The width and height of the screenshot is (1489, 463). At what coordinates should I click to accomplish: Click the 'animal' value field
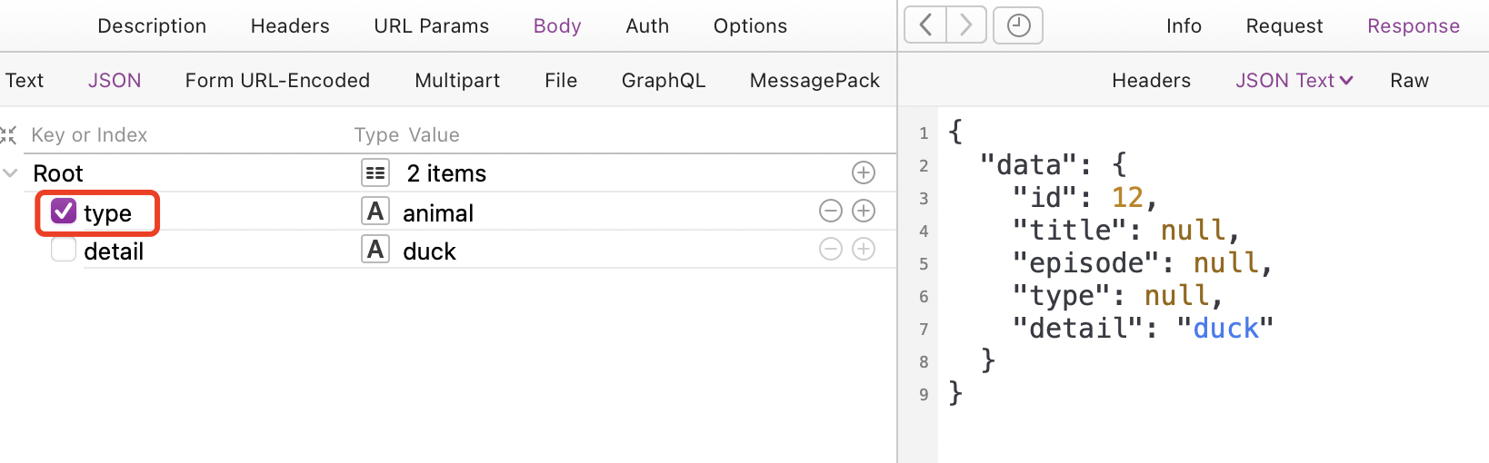click(438, 212)
